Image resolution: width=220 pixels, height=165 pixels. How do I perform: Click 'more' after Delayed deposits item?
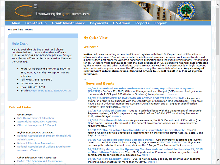click(117, 116)
